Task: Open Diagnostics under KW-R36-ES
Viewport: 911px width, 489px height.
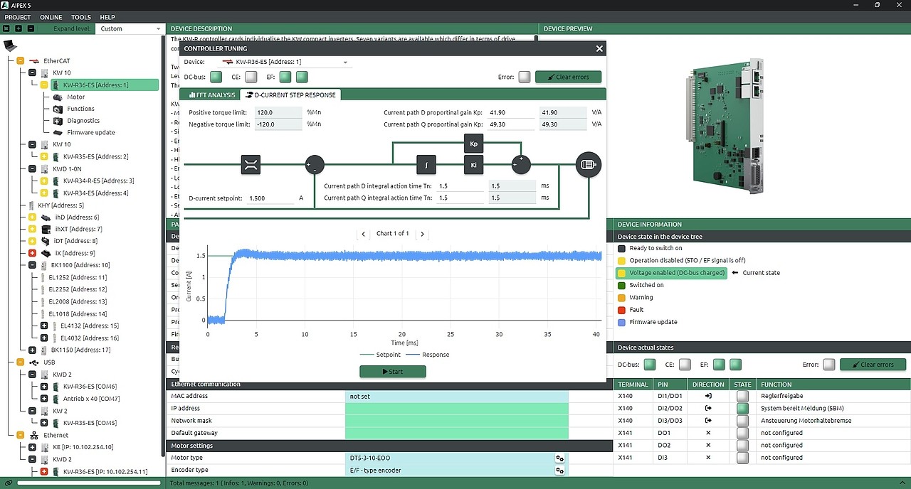Action: click(83, 121)
